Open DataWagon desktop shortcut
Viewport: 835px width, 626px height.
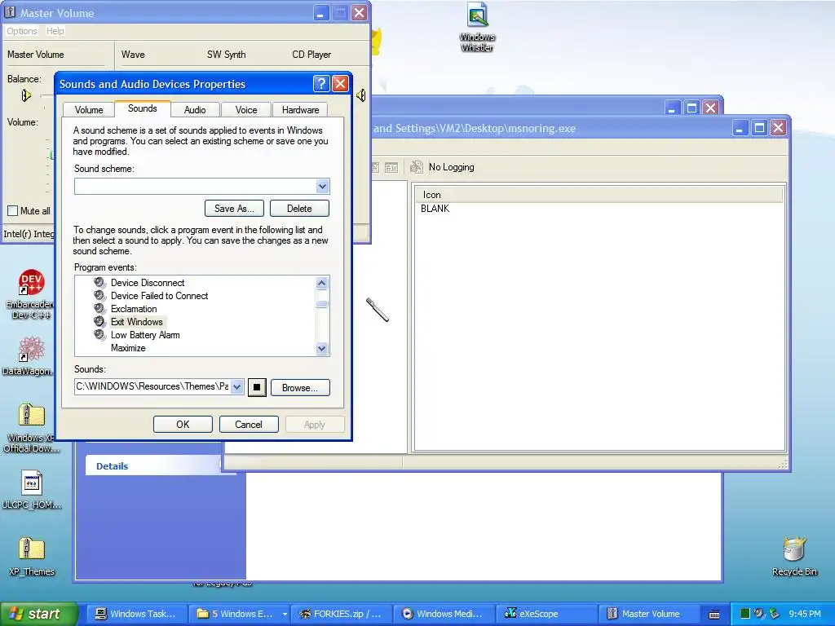(30, 355)
